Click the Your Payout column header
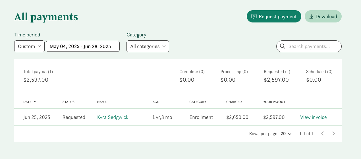The width and height of the screenshot is (361, 159). click(x=274, y=102)
